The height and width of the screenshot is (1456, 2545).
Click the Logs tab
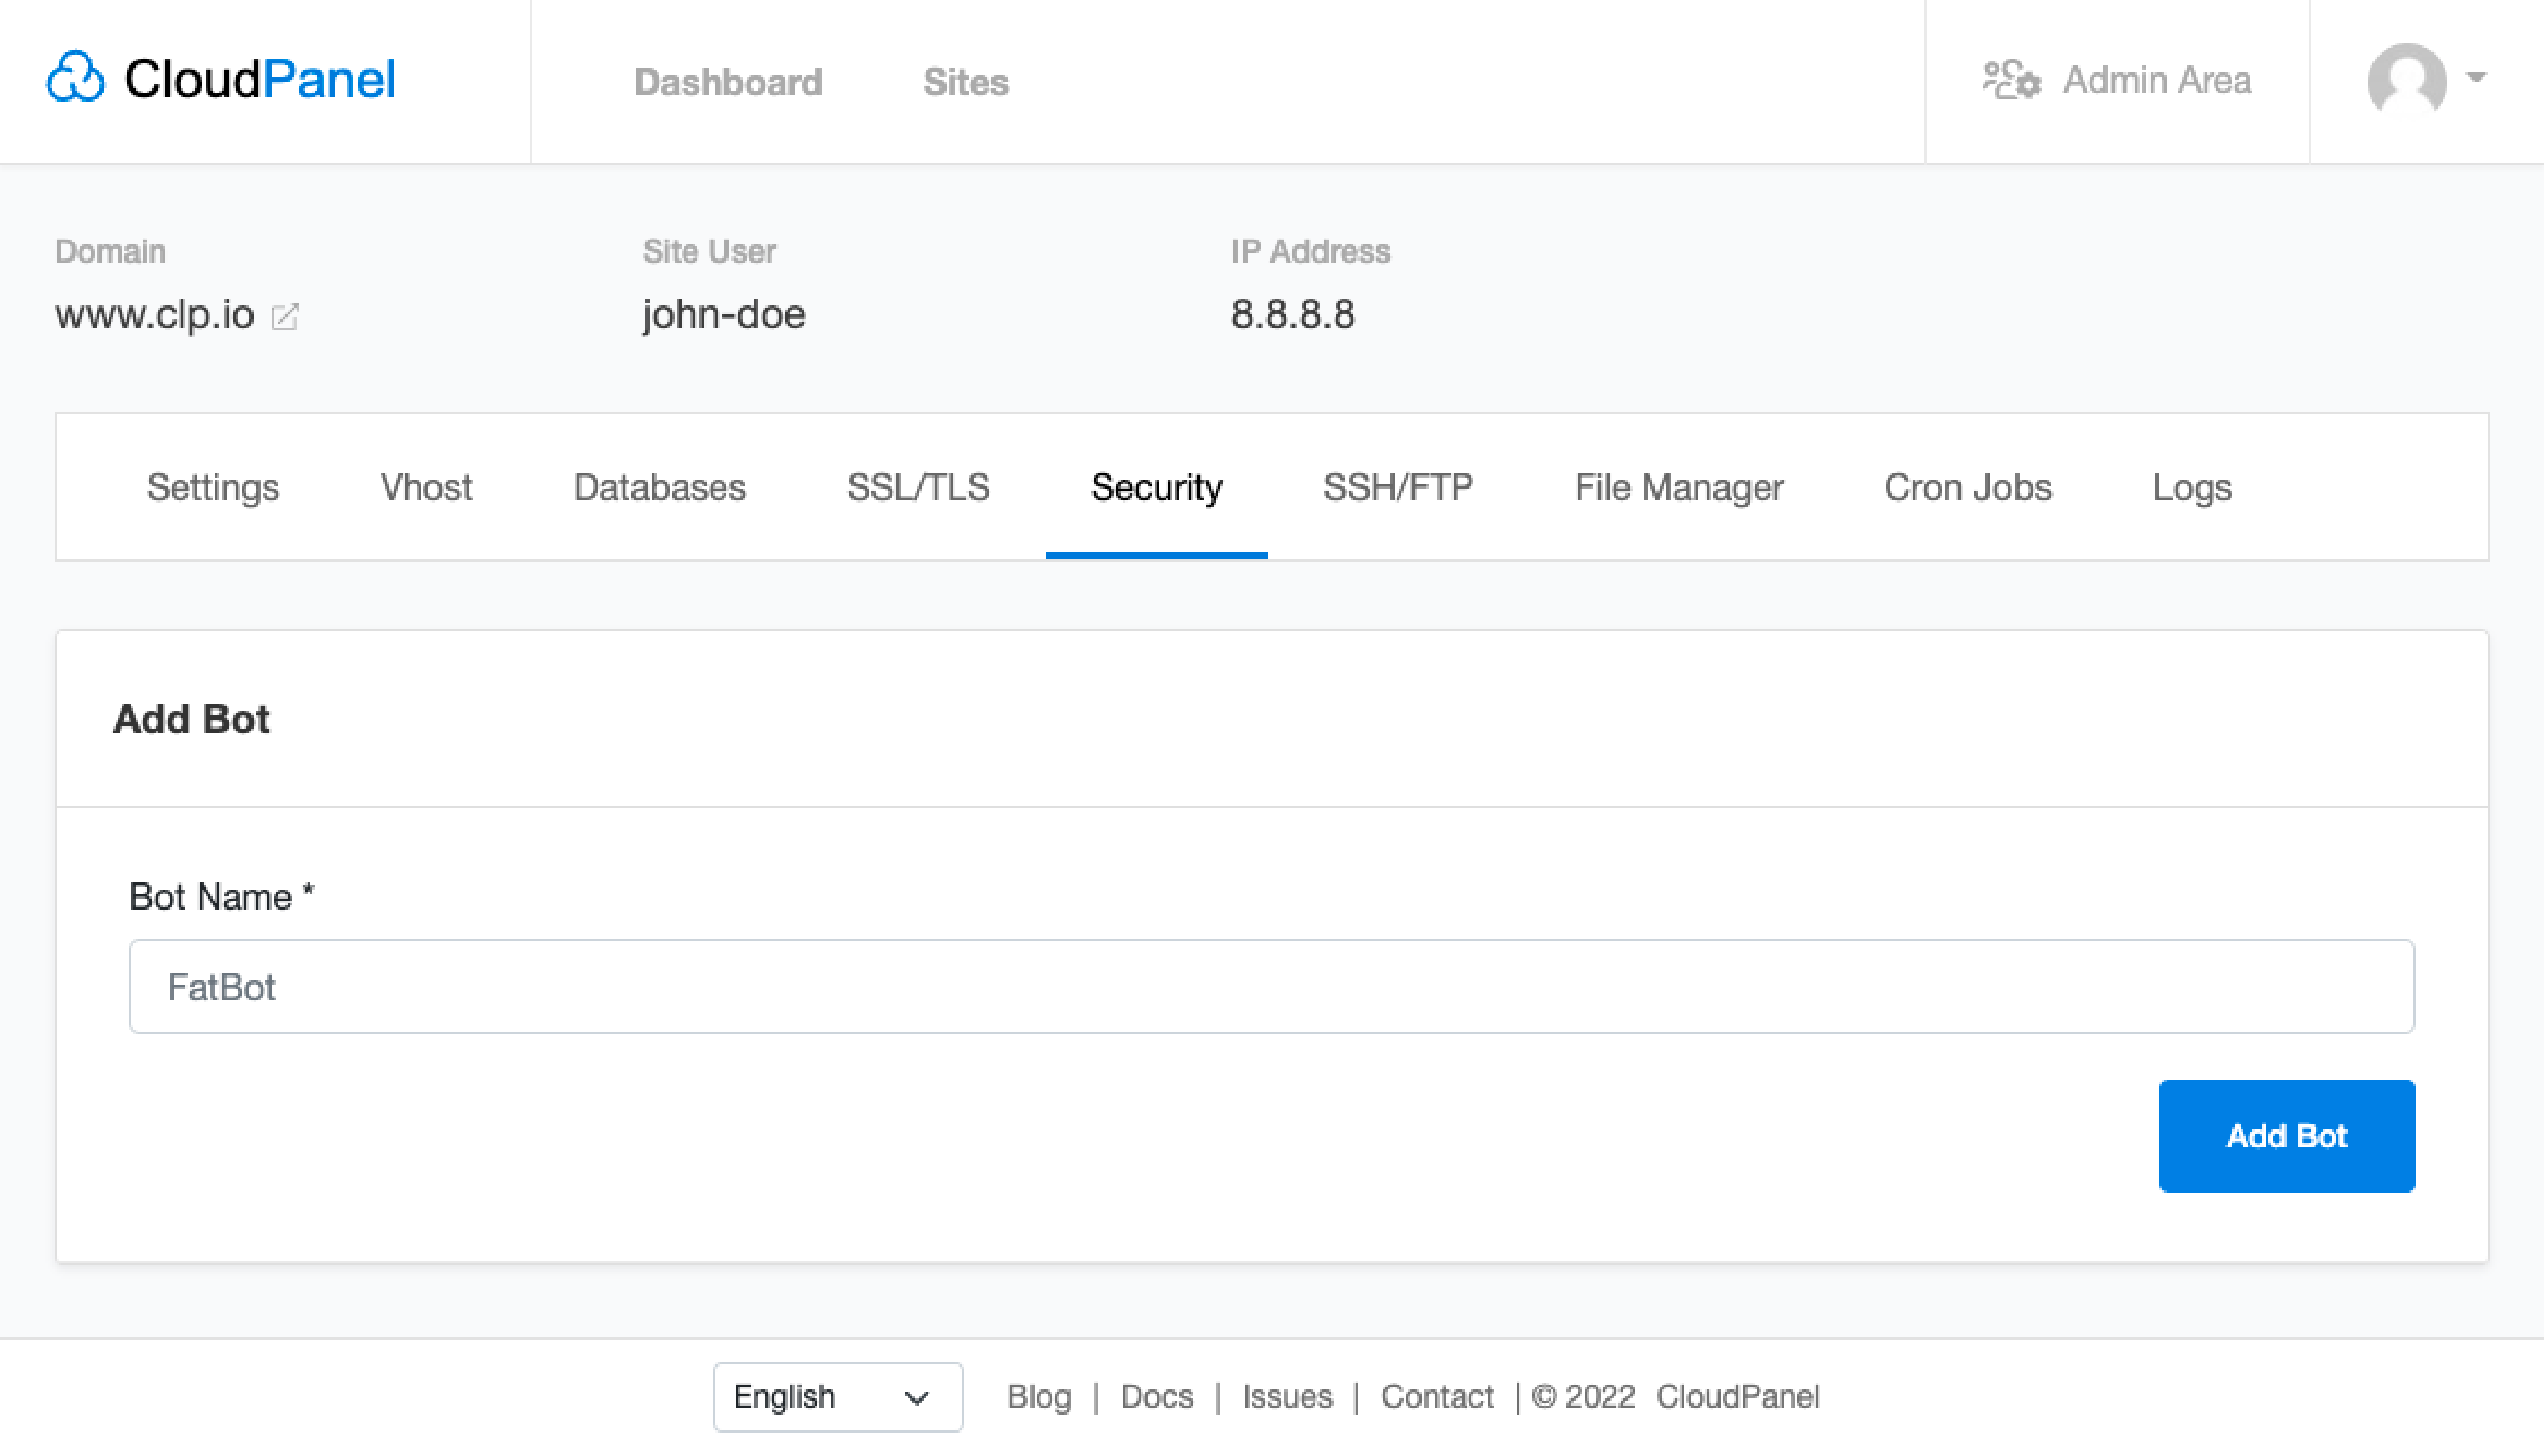pos(2192,488)
